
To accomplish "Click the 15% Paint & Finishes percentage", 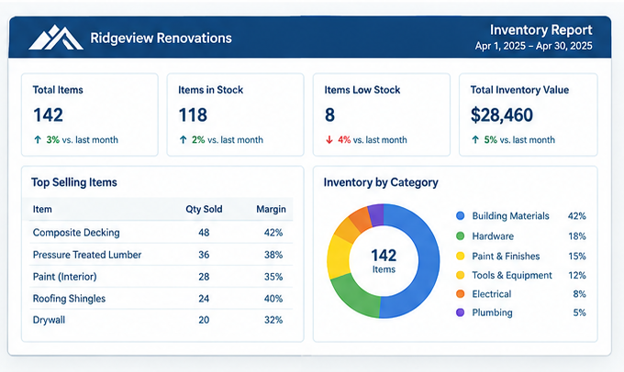I will (x=577, y=256).
